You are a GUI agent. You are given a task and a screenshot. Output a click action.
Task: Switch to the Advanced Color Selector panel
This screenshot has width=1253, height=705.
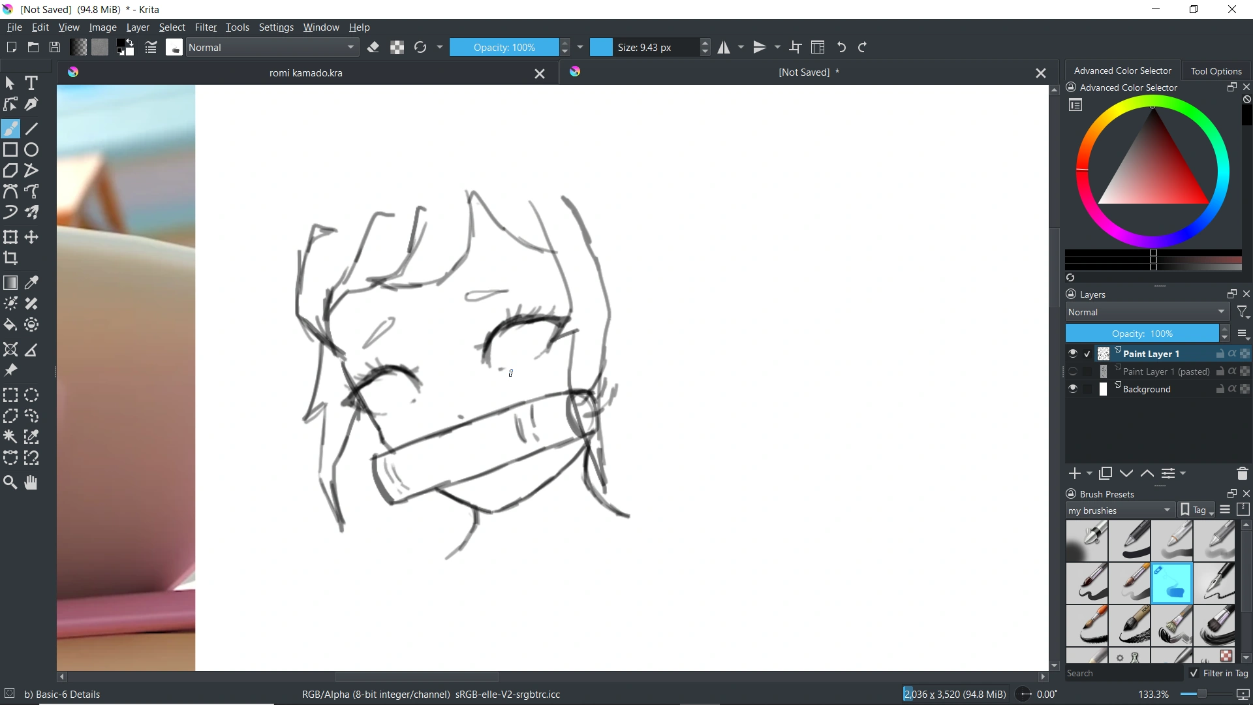[x=1122, y=70]
